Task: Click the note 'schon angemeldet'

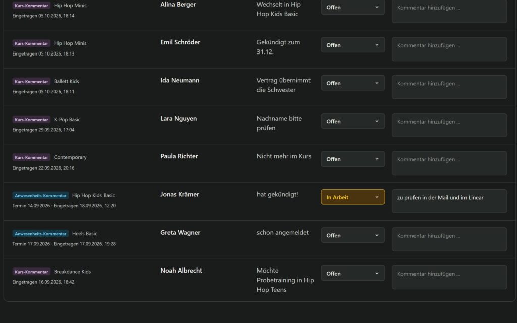Action: 283,232
